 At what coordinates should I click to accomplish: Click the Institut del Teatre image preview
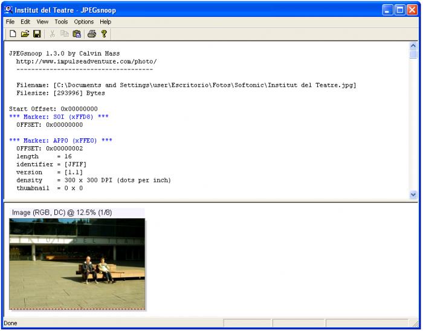[x=77, y=264]
